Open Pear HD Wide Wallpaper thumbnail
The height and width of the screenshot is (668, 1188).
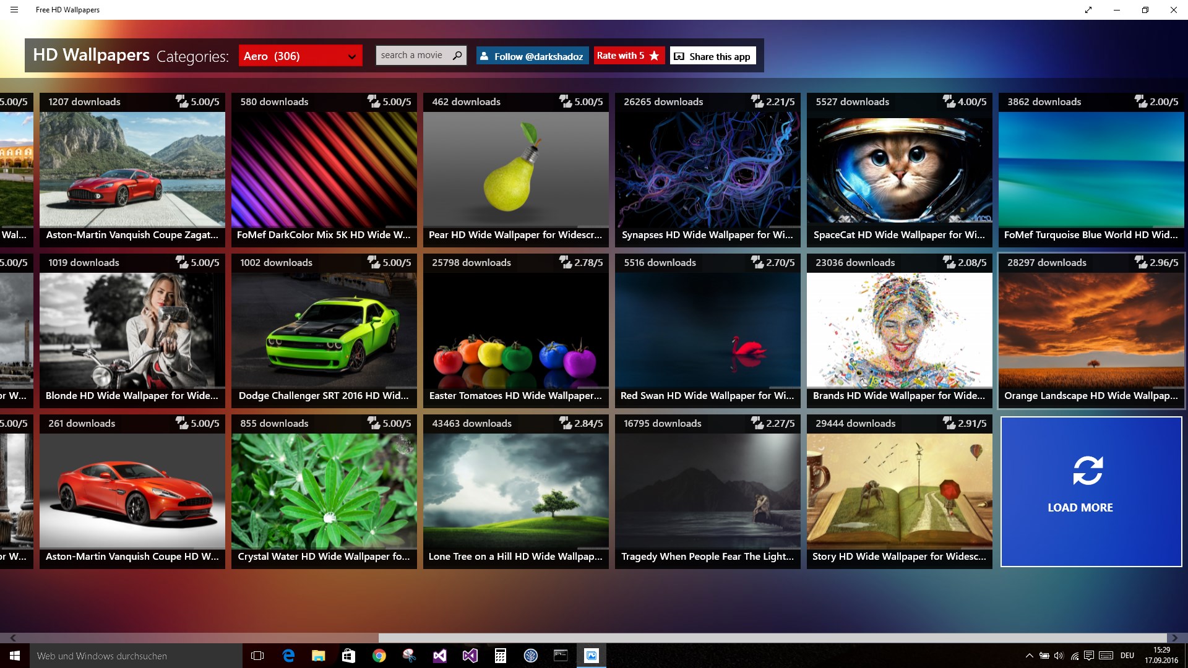pyautogui.click(x=515, y=169)
